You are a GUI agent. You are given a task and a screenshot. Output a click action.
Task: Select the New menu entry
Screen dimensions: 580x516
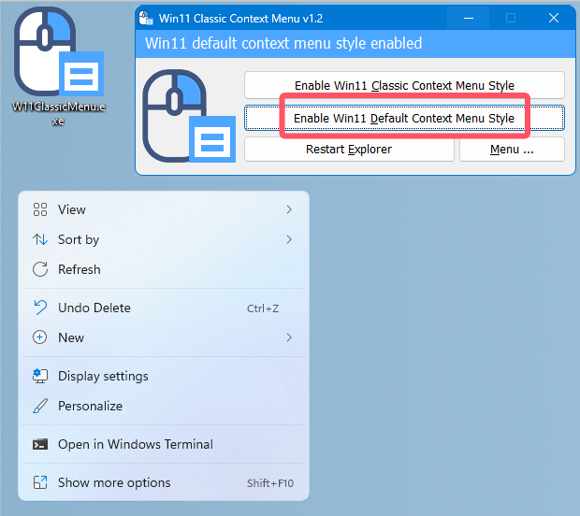coord(164,337)
